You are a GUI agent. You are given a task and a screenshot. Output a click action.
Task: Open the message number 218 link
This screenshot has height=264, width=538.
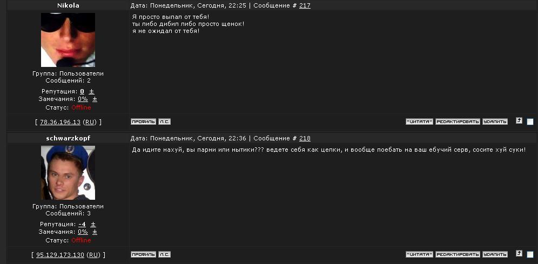305,139
